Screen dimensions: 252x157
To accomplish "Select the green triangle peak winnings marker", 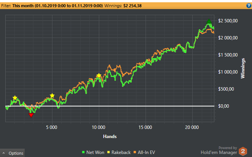I will pyautogui.click(x=209, y=21).
